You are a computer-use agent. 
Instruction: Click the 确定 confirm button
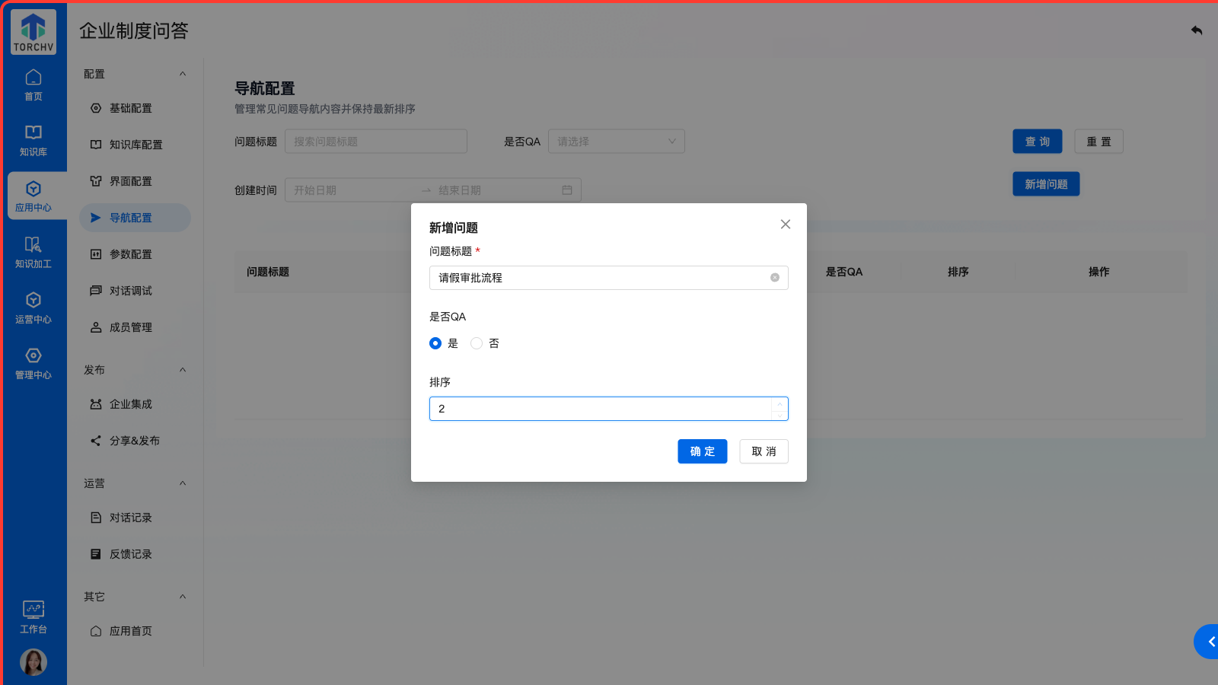click(x=702, y=451)
